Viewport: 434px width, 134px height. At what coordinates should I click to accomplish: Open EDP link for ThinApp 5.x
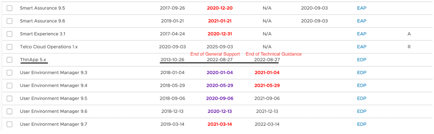click(361, 60)
